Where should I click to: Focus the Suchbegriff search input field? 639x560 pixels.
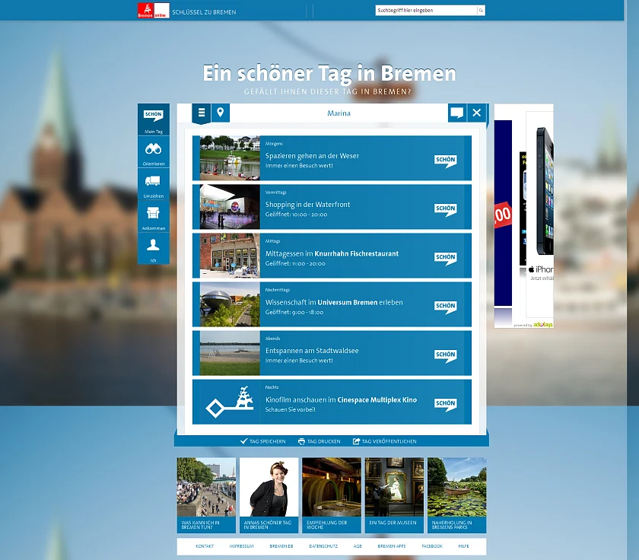coord(425,11)
